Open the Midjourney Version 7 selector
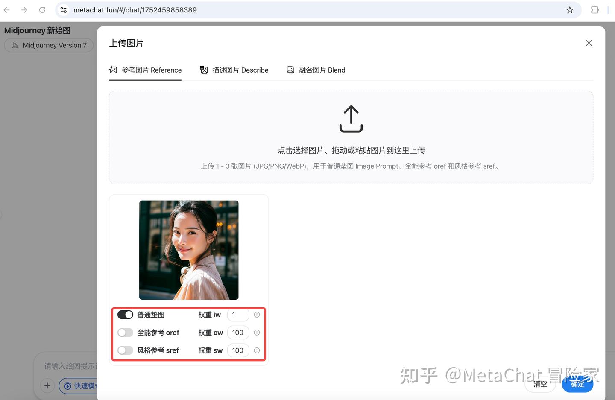The width and height of the screenshot is (615, 400). pos(49,45)
